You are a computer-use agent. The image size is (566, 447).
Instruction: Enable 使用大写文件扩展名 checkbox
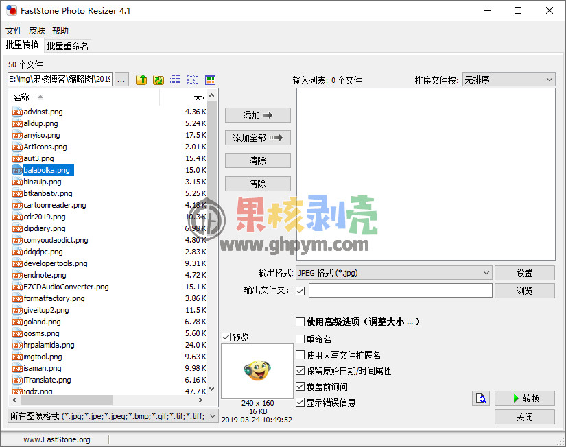(x=300, y=355)
